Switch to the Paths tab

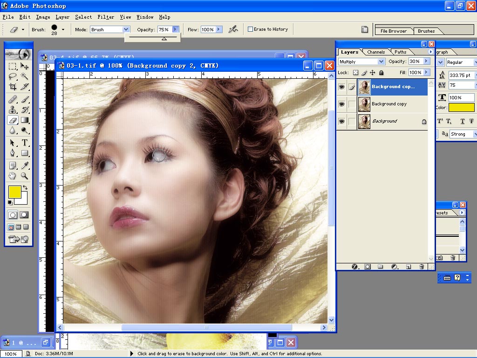coord(400,52)
